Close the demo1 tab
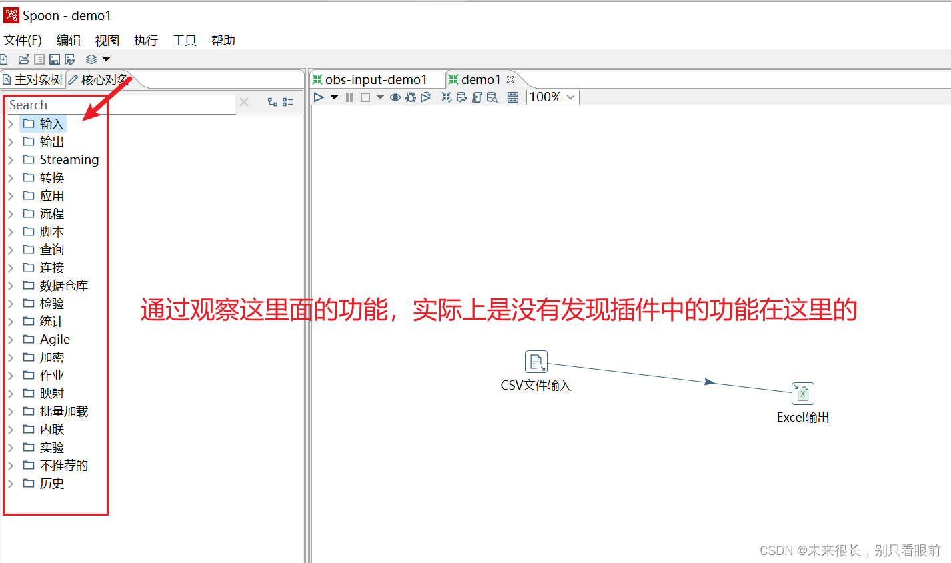Screen dimensions: 951x563 pos(510,79)
